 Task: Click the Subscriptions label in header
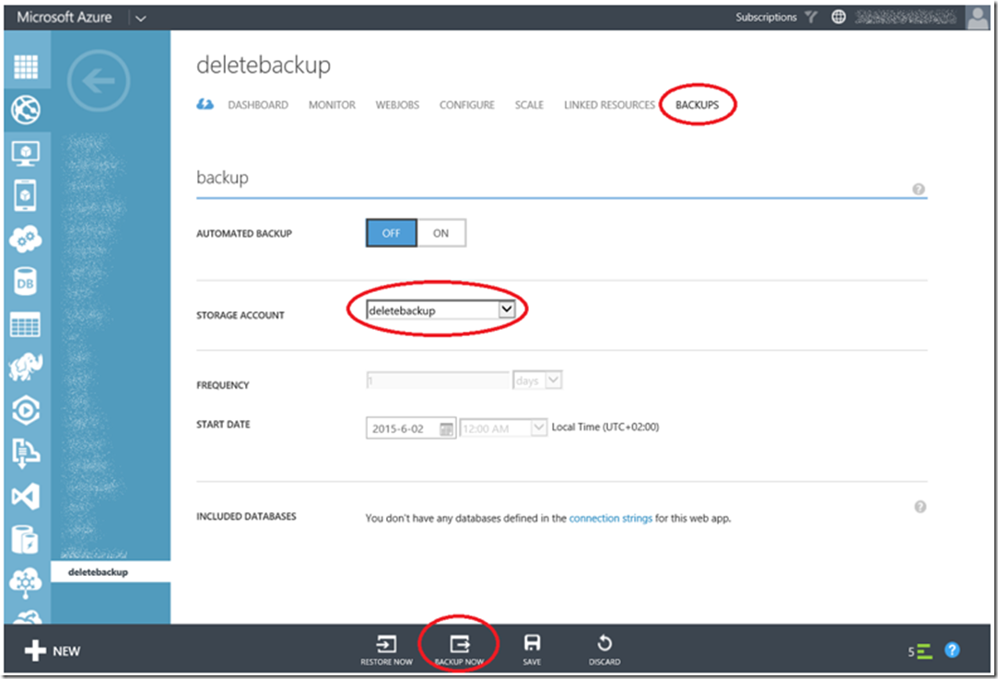tap(766, 18)
